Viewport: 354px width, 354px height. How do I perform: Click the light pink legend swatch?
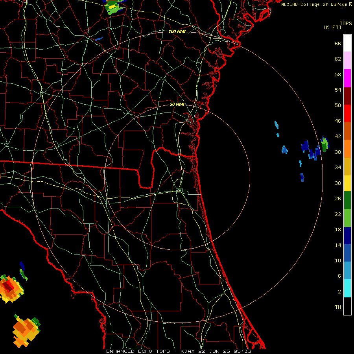point(347,60)
